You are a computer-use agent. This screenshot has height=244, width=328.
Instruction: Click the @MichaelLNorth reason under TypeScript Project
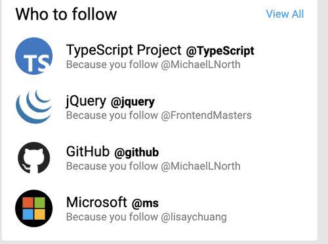tap(201, 65)
